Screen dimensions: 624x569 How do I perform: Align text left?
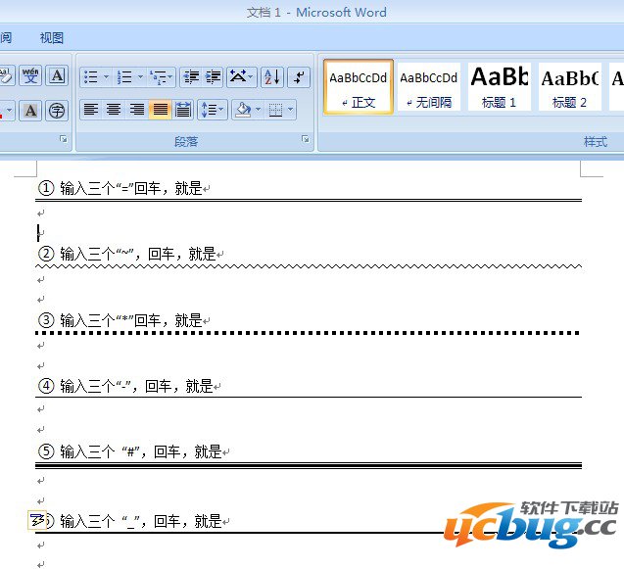(x=91, y=110)
